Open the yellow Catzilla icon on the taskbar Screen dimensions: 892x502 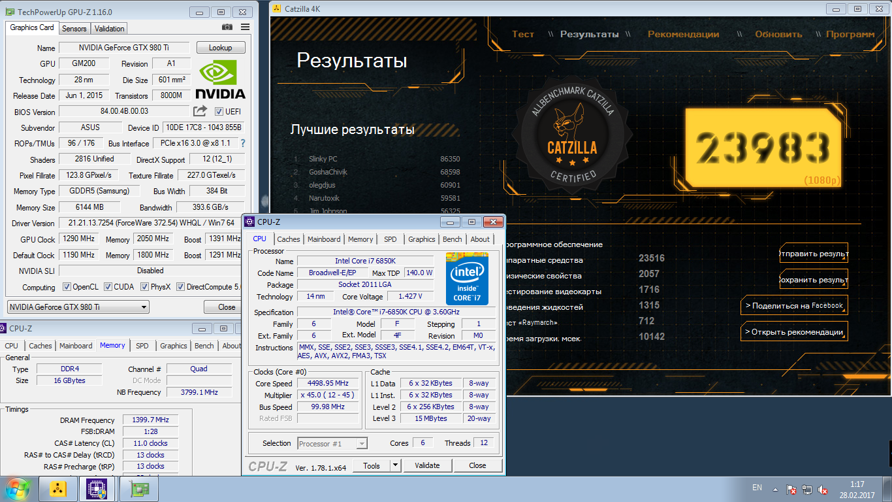click(x=58, y=489)
